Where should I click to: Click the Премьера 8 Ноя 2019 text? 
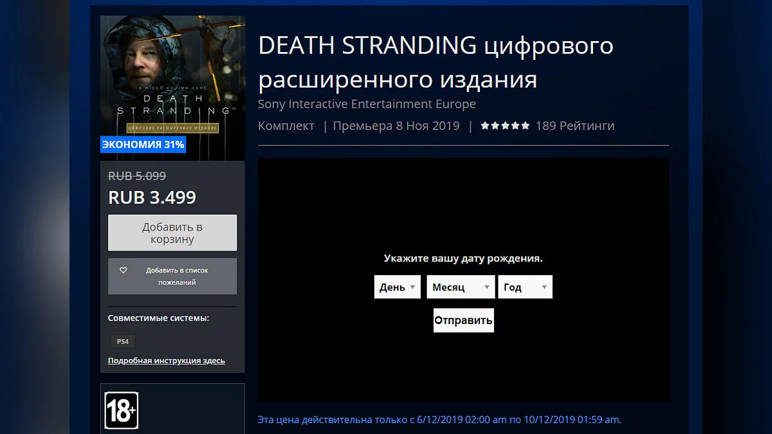(396, 126)
